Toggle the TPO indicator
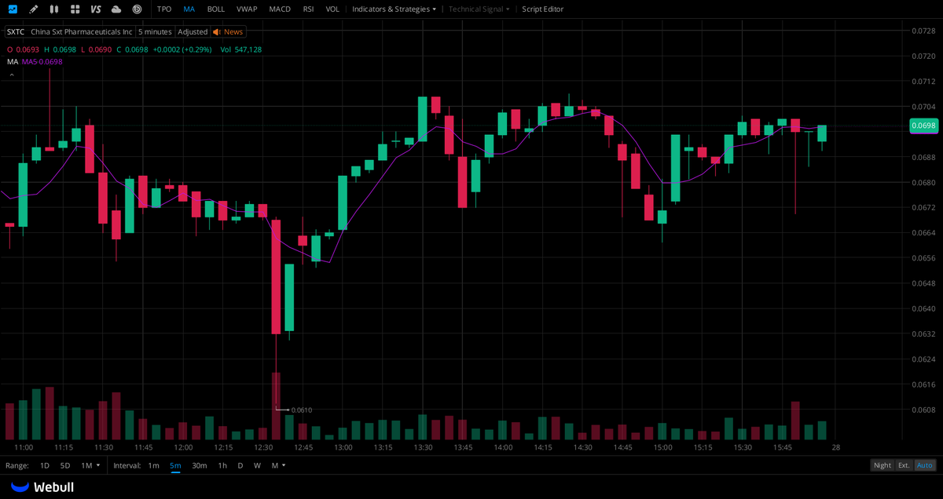The width and height of the screenshot is (943, 499). coord(164,9)
